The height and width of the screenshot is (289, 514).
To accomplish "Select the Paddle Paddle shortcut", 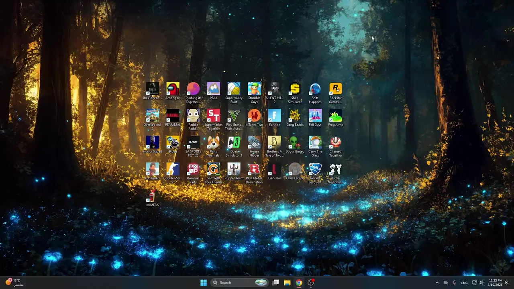I will tap(193, 120).
